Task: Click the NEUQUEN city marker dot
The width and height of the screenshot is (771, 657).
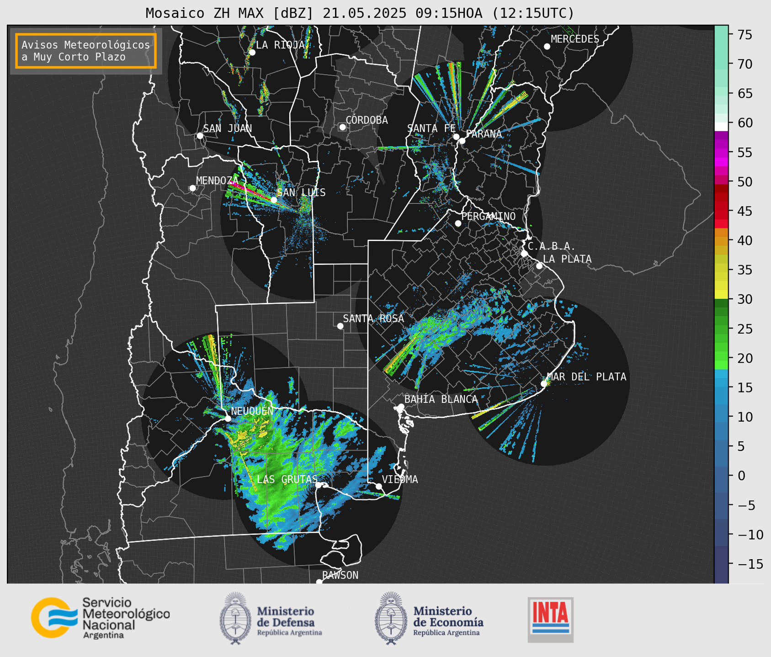Action: [x=228, y=419]
